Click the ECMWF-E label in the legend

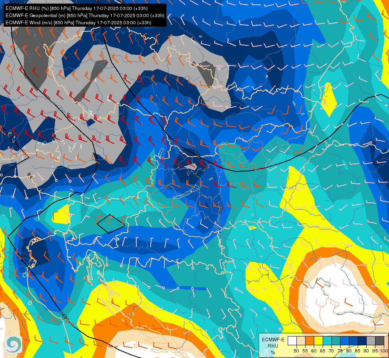click(273, 340)
